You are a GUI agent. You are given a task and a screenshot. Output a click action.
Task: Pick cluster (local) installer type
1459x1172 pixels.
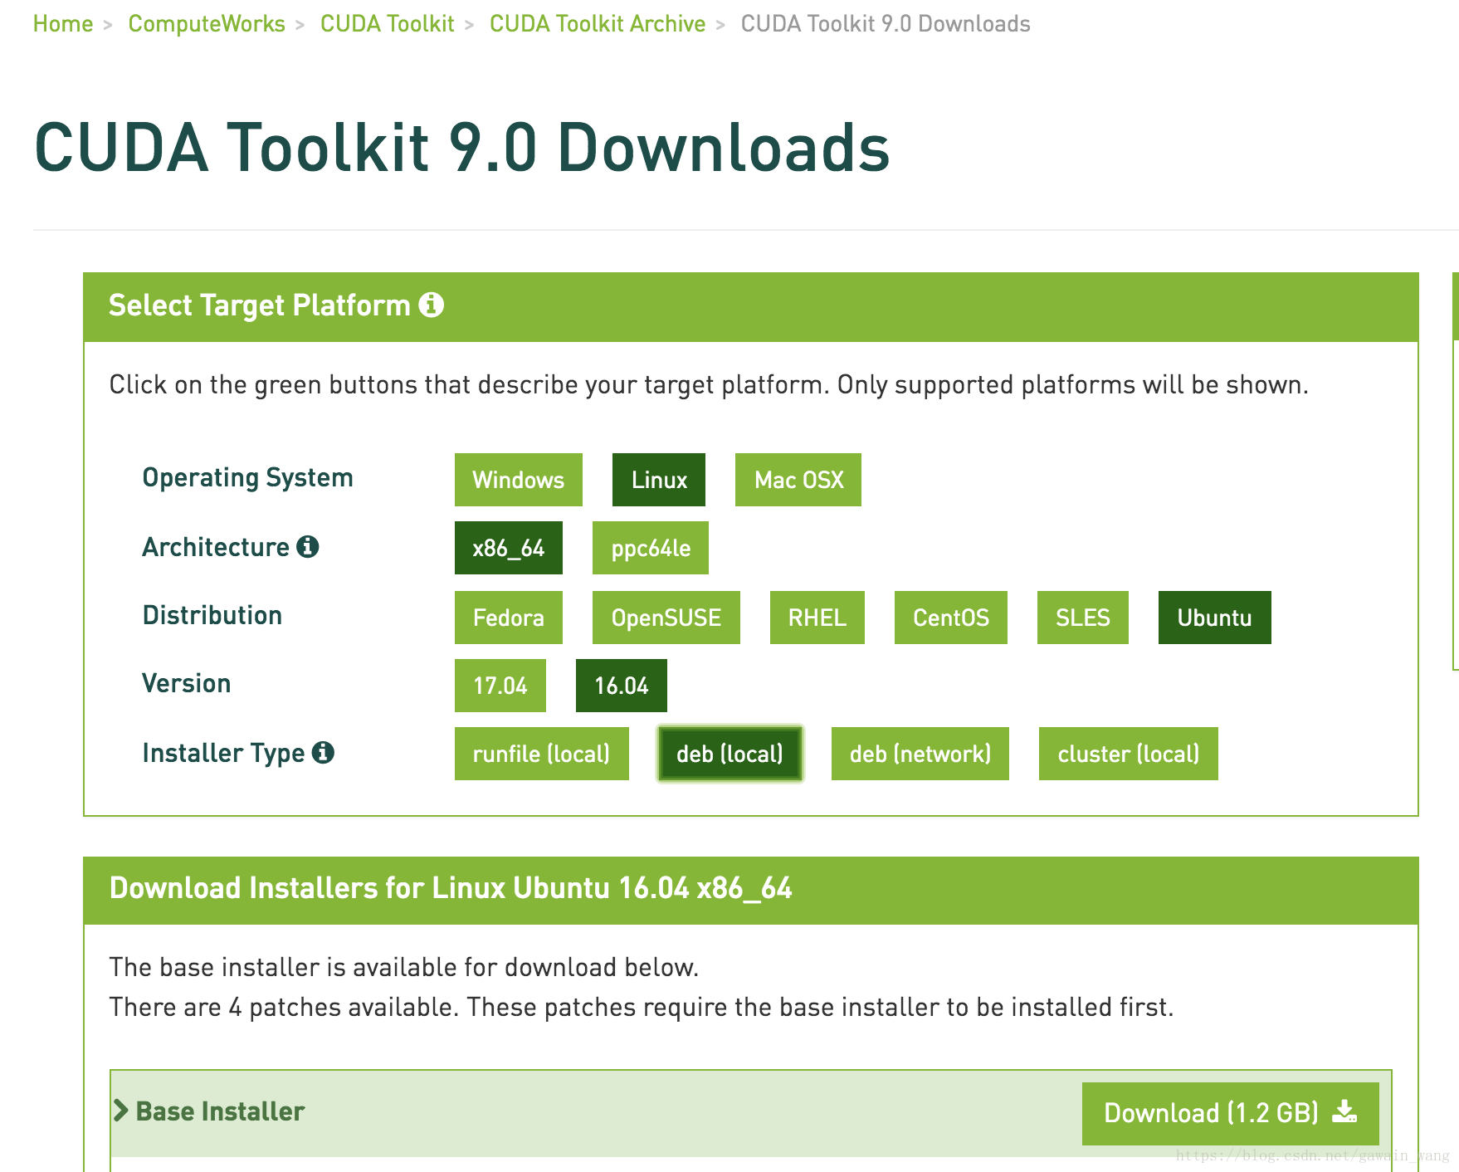pos(1129,754)
